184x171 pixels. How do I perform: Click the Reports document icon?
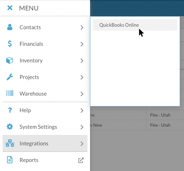tap(10, 160)
